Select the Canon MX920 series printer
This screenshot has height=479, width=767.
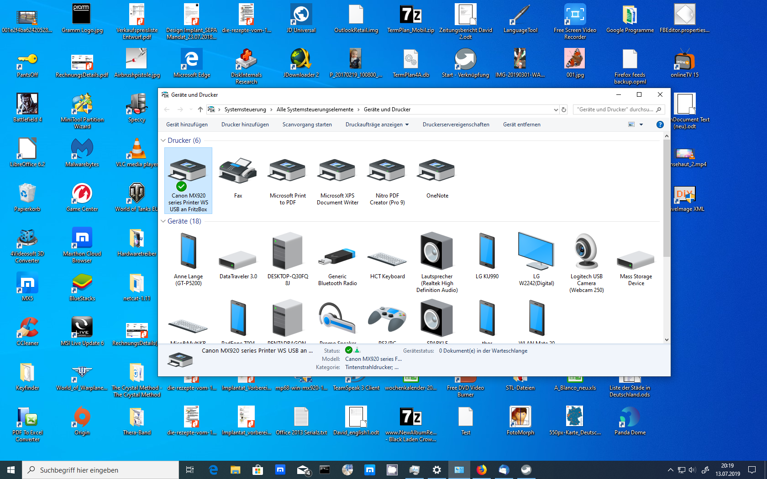(188, 181)
